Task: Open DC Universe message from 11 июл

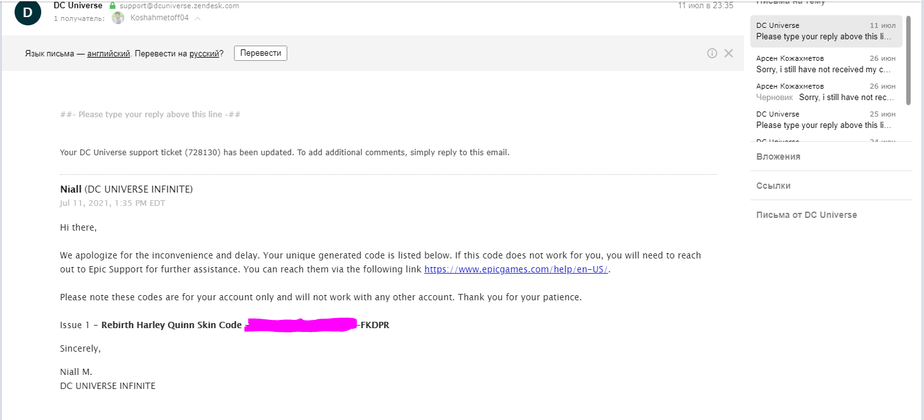Action: [825, 31]
